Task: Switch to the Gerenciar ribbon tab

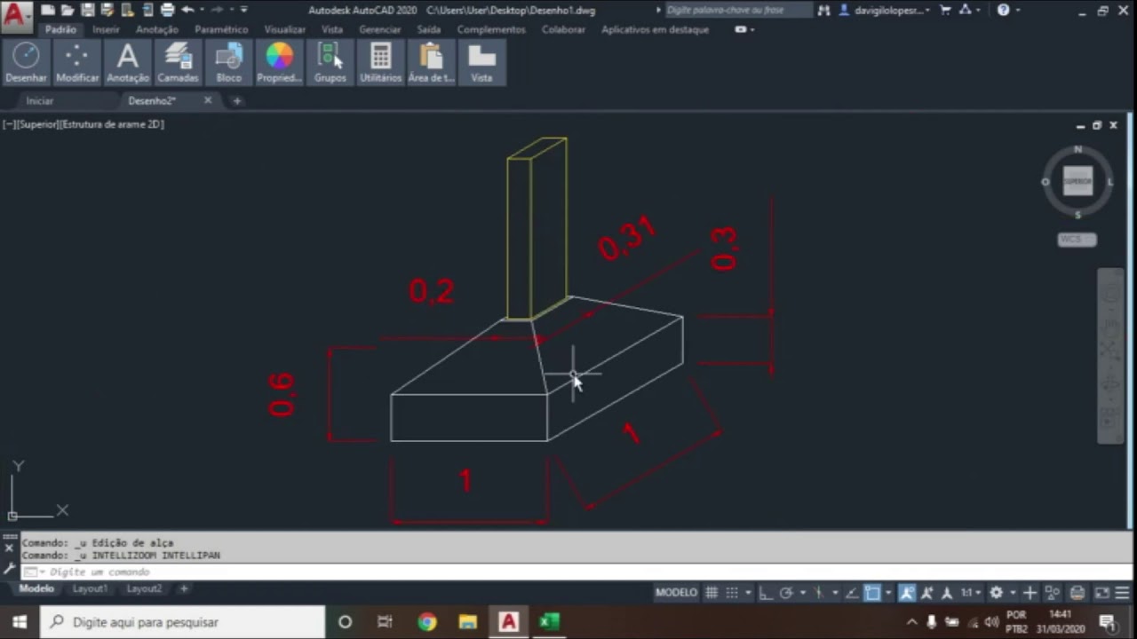Action: coord(380,29)
